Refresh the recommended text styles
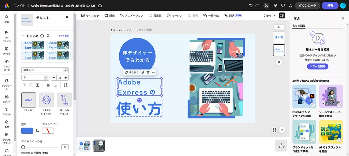This screenshot has width=349, height=156. 48,36
